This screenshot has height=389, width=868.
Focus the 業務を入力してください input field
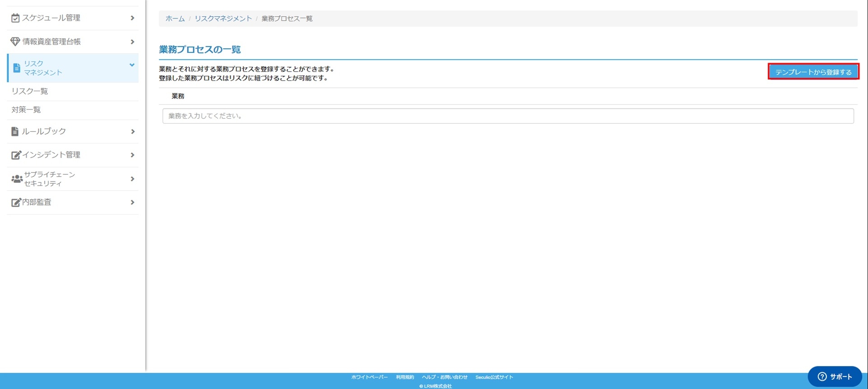pyautogui.click(x=508, y=116)
